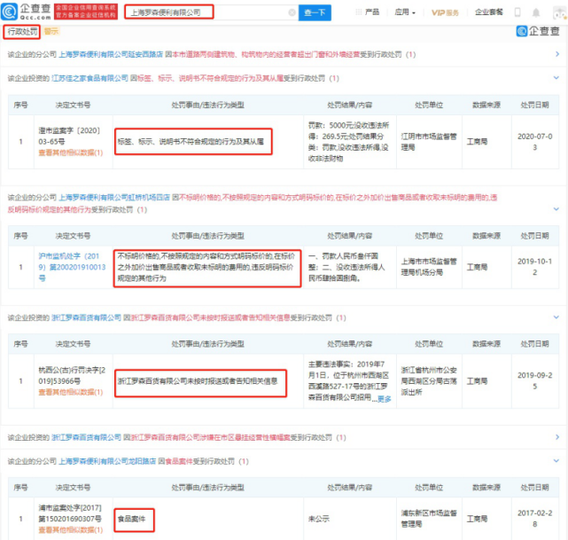Click the 查一下 search button
The image size is (568, 540).
(315, 13)
